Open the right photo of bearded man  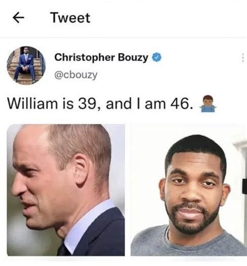[x=189, y=190]
